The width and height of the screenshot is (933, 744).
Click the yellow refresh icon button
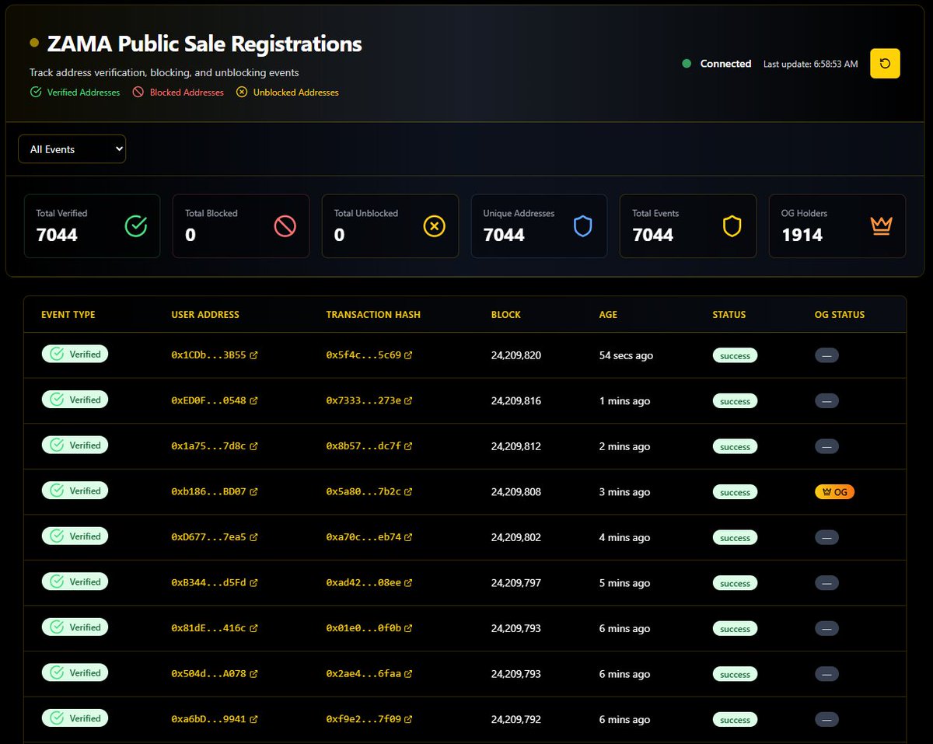pyautogui.click(x=885, y=64)
